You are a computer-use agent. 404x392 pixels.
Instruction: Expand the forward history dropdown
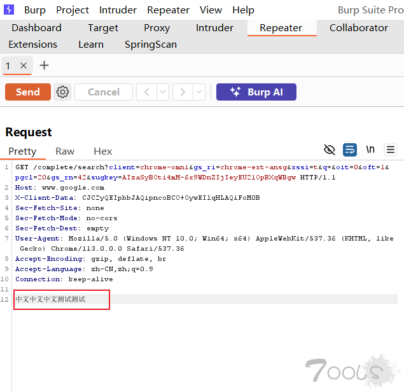pyautogui.click(x=199, y=92)
